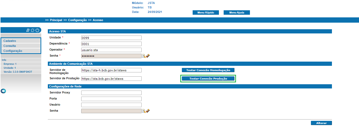Open the Consulta menu

tap(21, 46)
